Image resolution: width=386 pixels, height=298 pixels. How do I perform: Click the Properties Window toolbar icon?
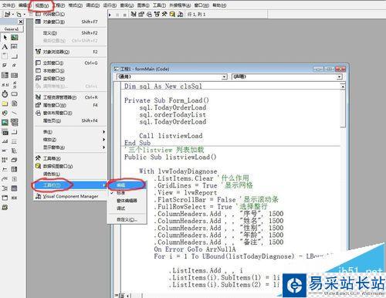click(x=141, y=15)
